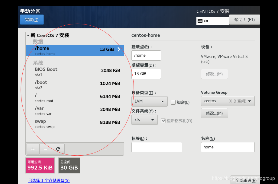The width and height of the screenshot is (278, 184).
Task: Click the disabled 修改...(M) button under 设备
Action: 214,74
